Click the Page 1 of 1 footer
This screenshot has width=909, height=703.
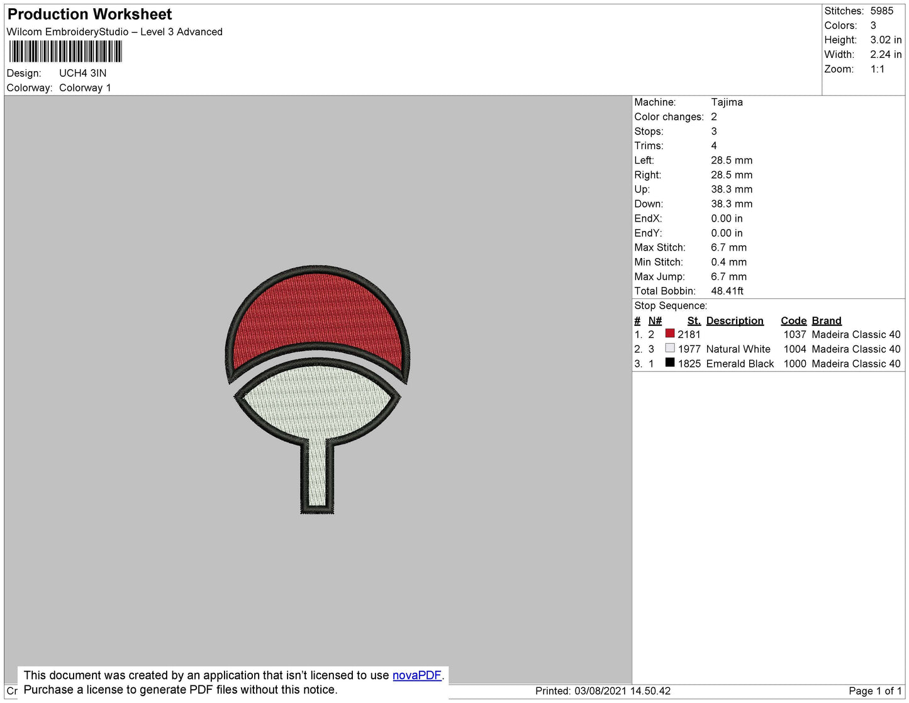(x=875, y=691)
